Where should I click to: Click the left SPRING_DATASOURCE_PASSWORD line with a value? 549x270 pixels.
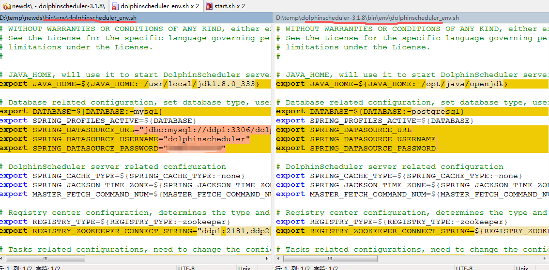point(136,148)
